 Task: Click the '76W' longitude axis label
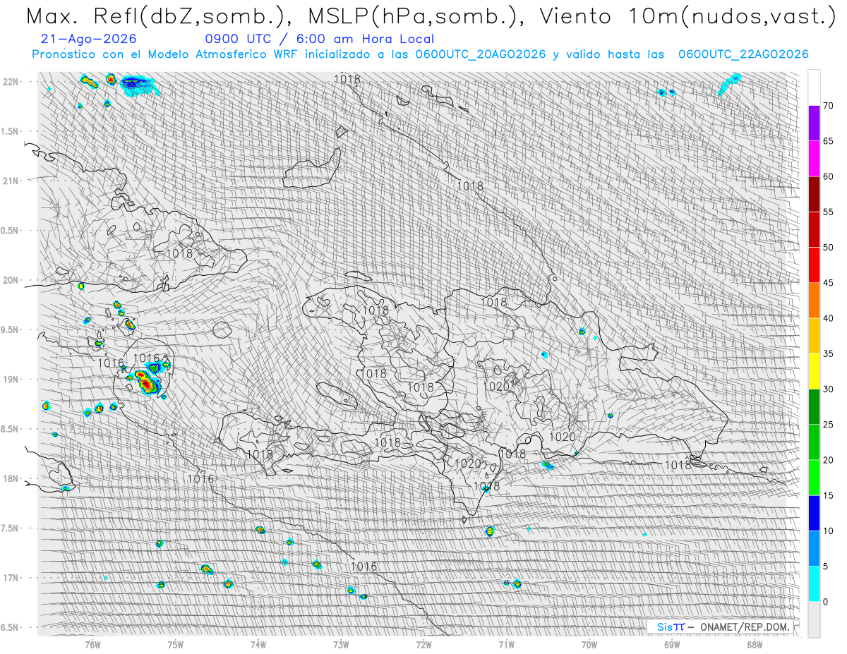(x=92, y=643)
